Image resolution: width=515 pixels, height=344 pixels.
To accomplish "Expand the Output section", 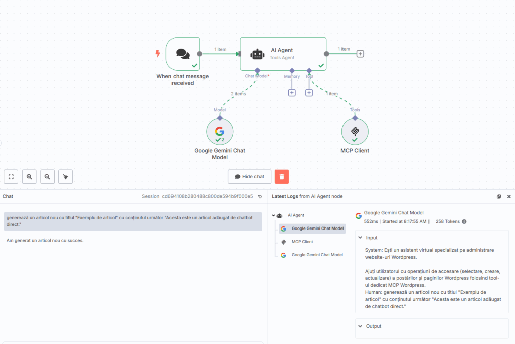I will pos(360,326).
